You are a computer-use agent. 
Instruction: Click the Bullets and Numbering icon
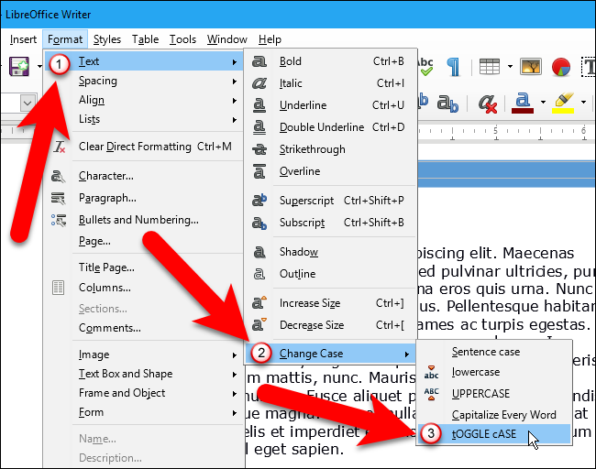coord(58,220)
